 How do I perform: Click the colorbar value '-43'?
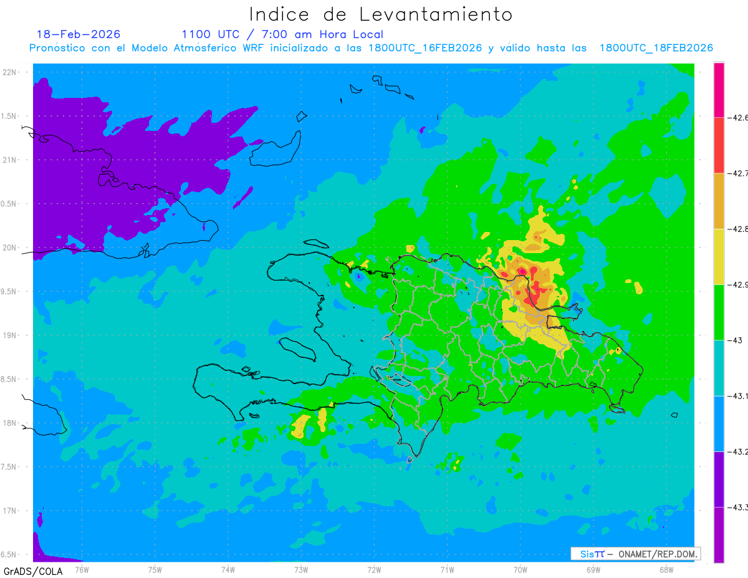736,340
